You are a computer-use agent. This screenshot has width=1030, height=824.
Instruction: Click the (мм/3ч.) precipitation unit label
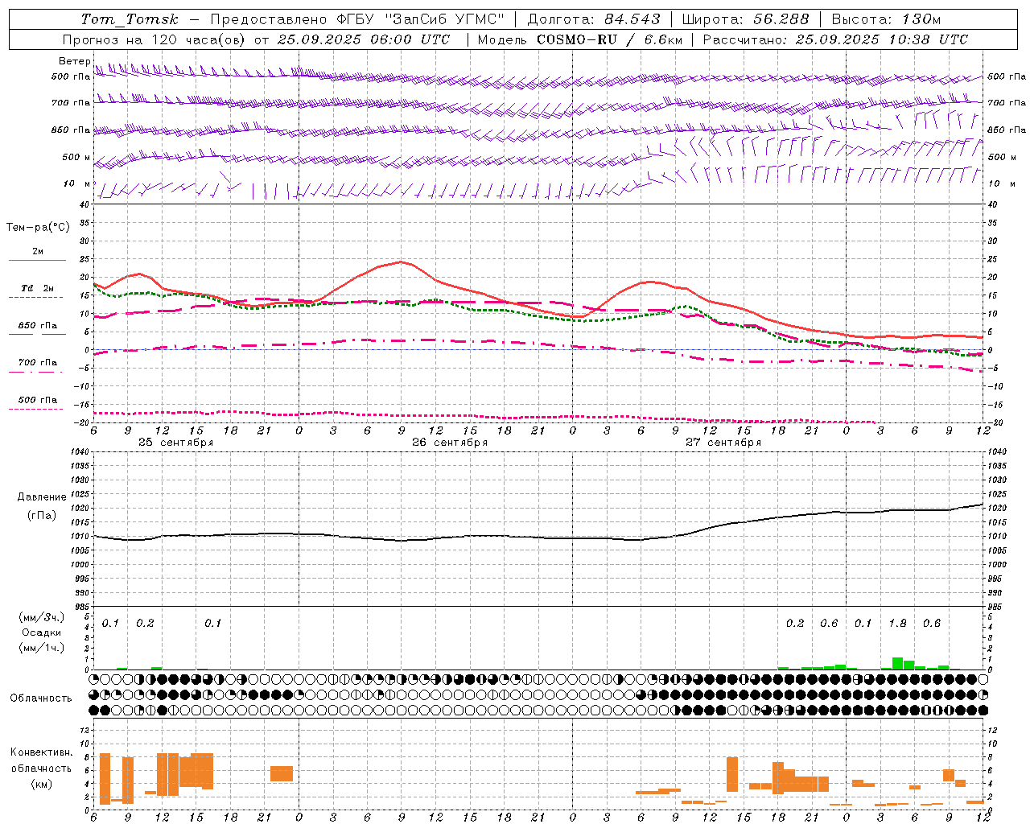pos(41,617)
